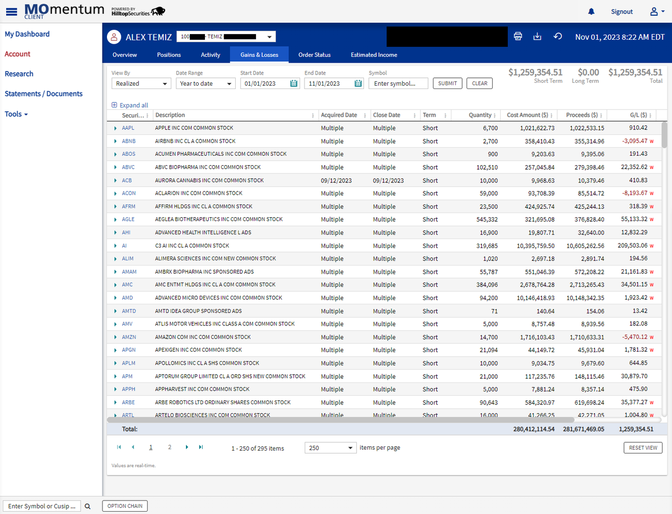Open the Date Range dropdown

tap(206, 83)
